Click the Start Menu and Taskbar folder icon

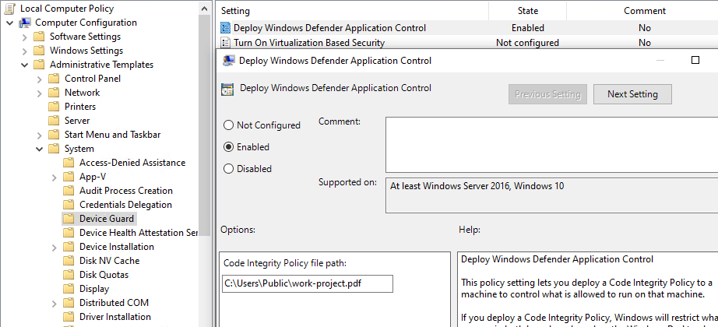(54, 135)
